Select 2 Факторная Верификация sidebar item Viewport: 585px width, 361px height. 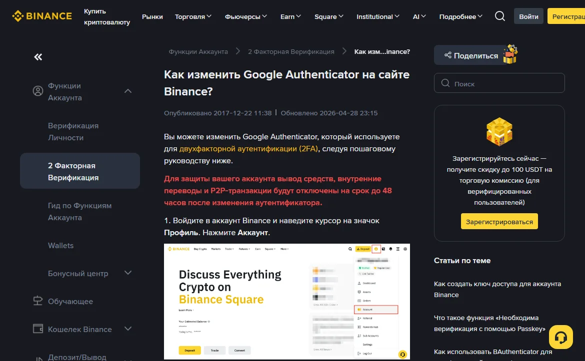coord(80,171)
